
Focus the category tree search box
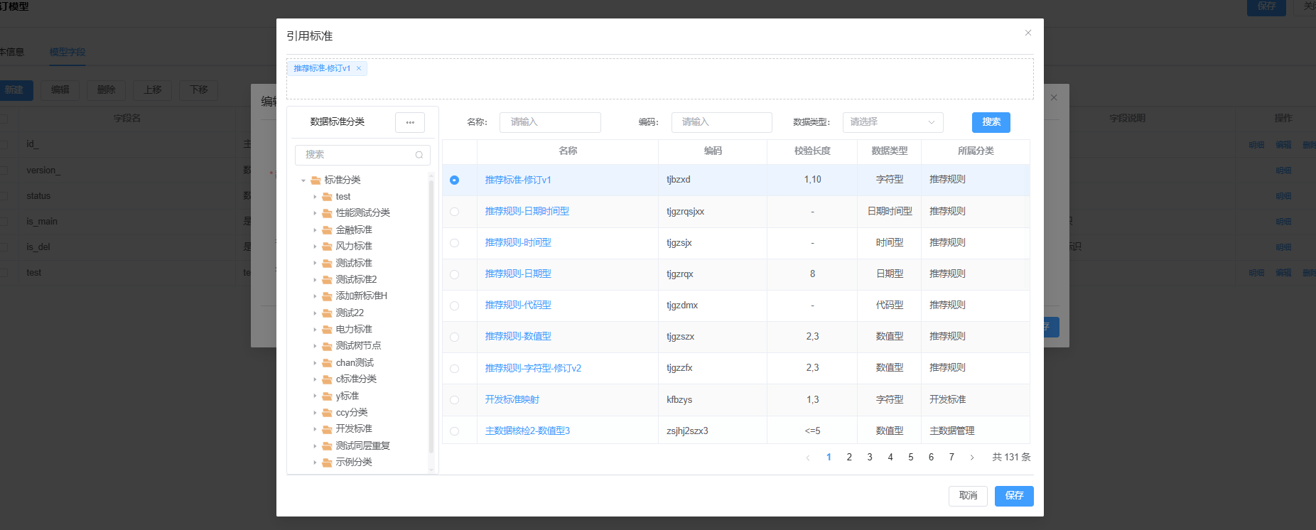click(x=362, y=155)
